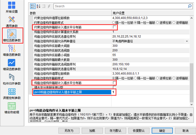This screenshot has width=196, height=135.
Task: Click the 恢复默认 button
Action: (139, 131)
